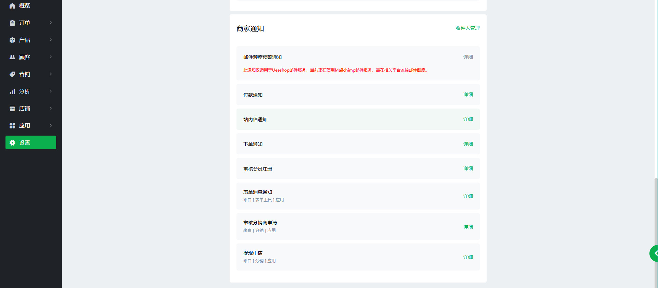Open 收件人管理 link
The image size is (658, 288).
pos(467,28)
